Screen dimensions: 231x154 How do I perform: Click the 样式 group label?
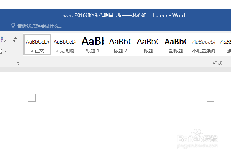(217, 63)
